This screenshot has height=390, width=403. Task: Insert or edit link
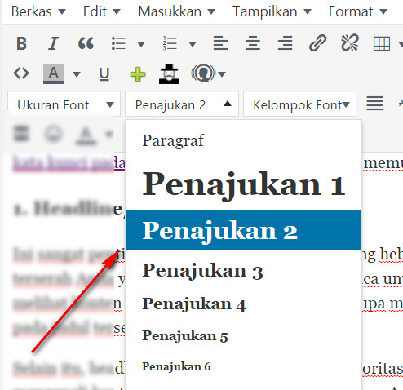[x=317, y=42]
